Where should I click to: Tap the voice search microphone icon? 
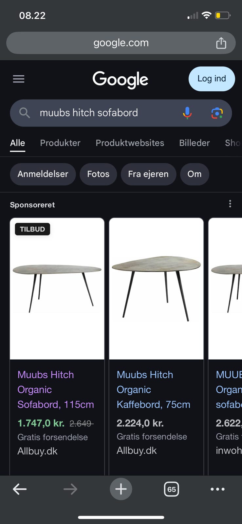point(187,113)
